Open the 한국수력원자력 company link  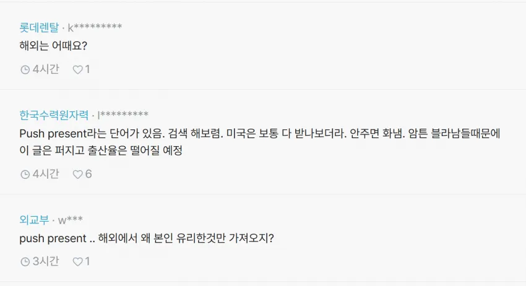(x=54, y=115)
